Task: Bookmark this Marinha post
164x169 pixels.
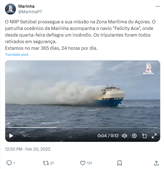Action: pyautogui.click(x=119, y=163)
